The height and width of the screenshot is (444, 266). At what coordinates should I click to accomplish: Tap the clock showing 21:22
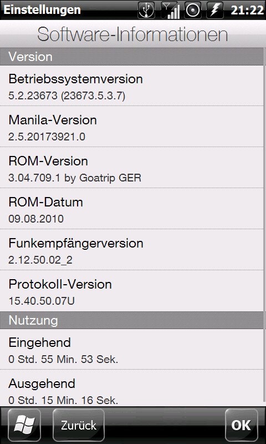point(247,10)
